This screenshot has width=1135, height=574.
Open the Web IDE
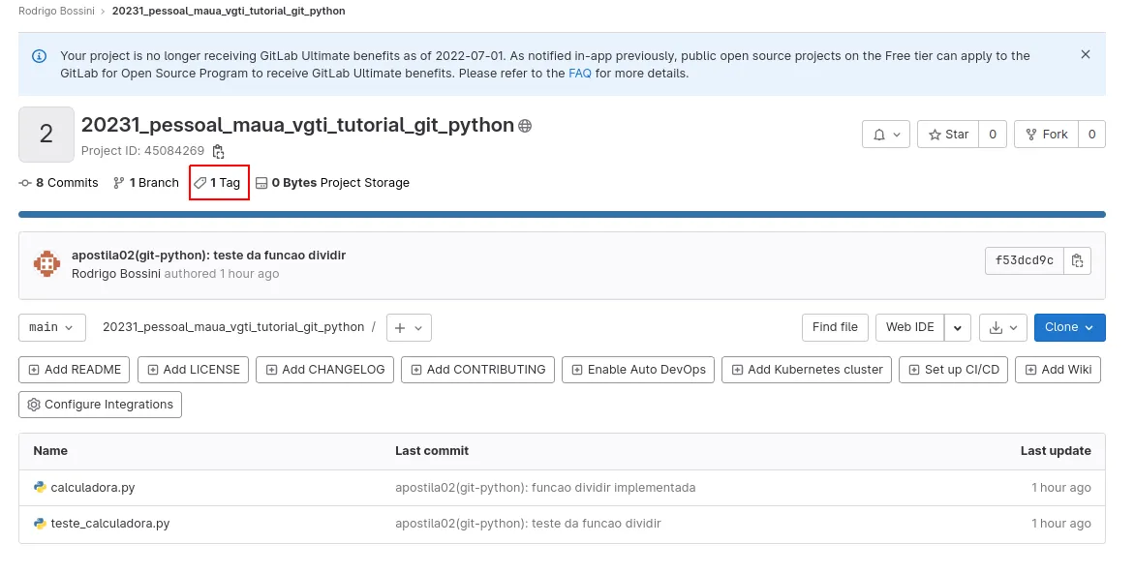tap(910, 327)
